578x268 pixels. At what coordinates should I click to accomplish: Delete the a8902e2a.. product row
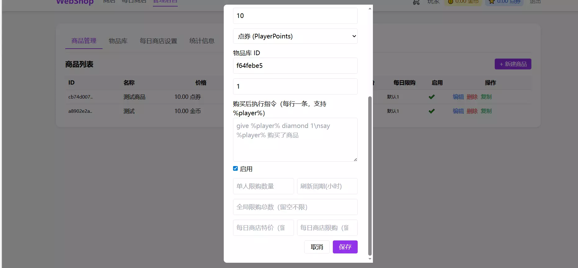[x=472, y=111]
